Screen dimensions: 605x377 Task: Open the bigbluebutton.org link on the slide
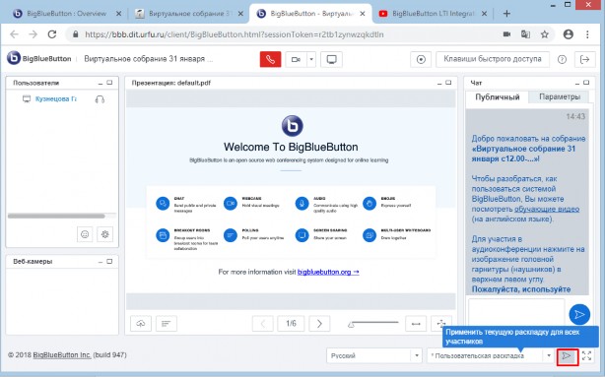tap(328, 272)
